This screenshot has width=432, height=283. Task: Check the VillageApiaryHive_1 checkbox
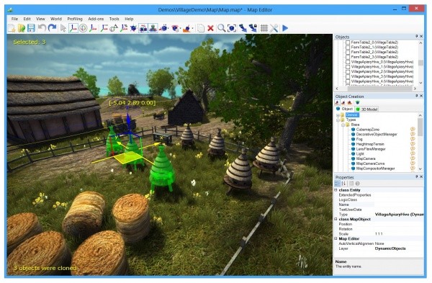click(x=348, y=67)
